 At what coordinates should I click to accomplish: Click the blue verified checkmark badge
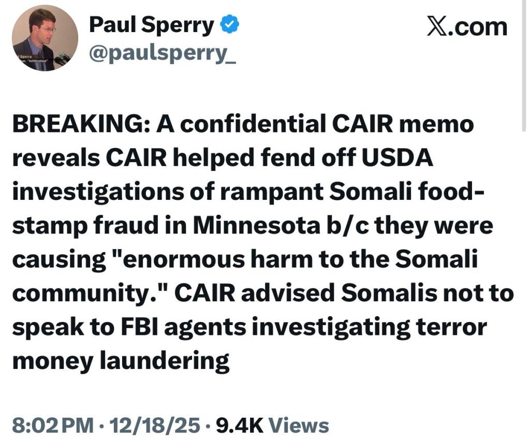pyautogui.click(x=229, y=24)
